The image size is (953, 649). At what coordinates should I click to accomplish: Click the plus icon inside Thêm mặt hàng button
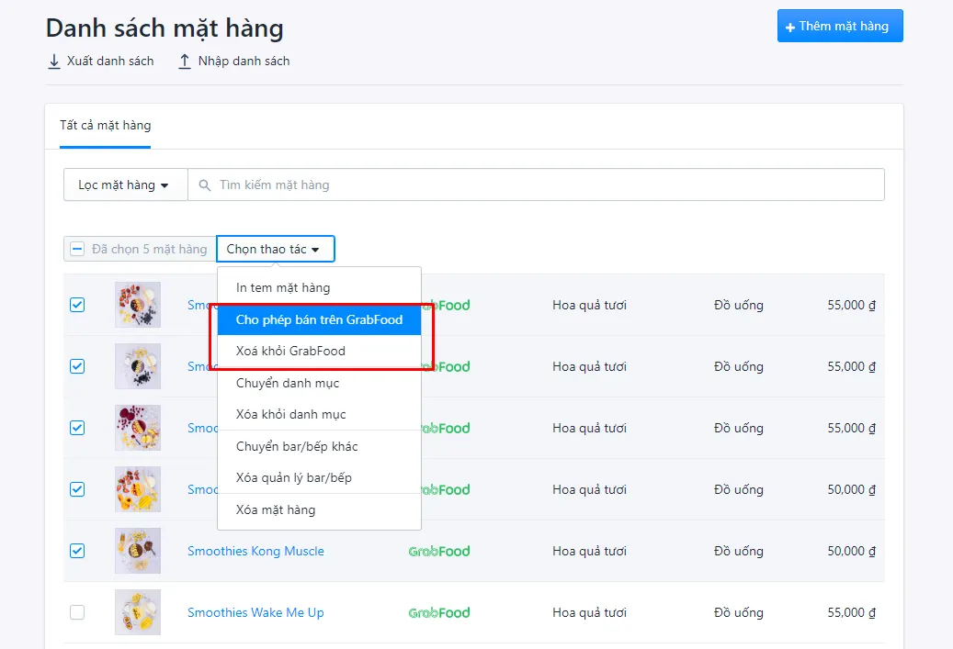coord(791,26)
